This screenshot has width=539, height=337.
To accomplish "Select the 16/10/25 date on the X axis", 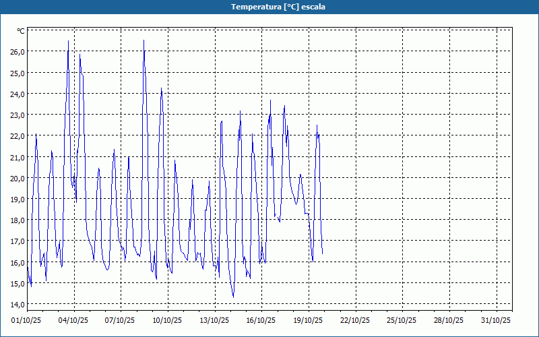I will (x=261, y=320).
